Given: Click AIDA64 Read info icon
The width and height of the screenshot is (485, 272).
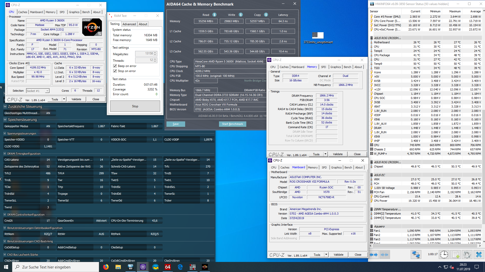Looking at the screenshot, I should (214, 15).
